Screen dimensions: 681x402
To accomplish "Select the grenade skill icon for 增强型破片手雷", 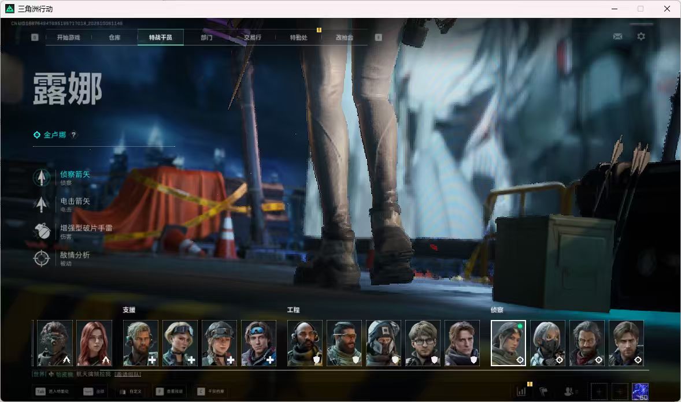I will click(42, 232).
